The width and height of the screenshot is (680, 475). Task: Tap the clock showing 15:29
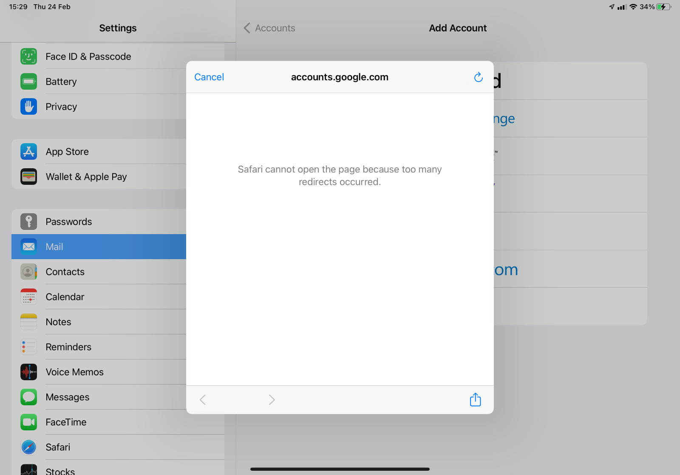point(18,7)
